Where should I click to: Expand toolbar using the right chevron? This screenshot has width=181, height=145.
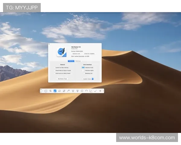click(x=103, y=91)
